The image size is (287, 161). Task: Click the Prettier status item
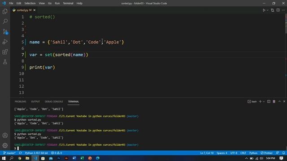(x=266, y=153)
